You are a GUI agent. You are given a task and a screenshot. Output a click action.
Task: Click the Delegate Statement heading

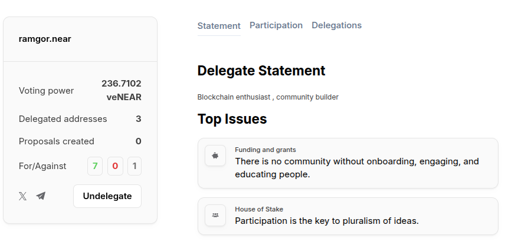coord(261,71)
